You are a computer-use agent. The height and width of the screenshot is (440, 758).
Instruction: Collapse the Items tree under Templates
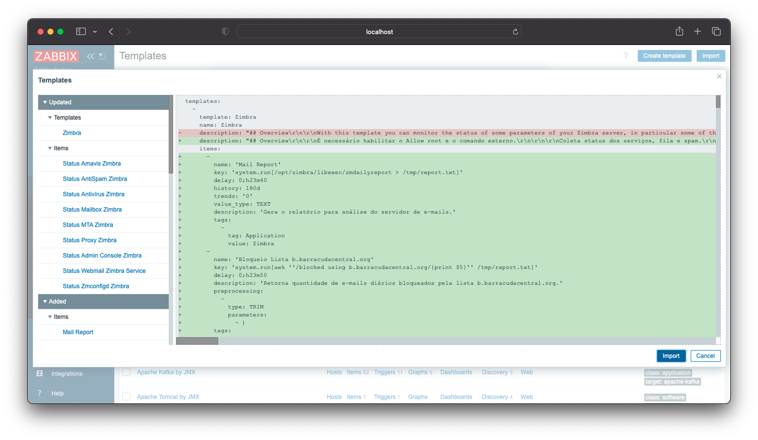[x=49, y=148]
